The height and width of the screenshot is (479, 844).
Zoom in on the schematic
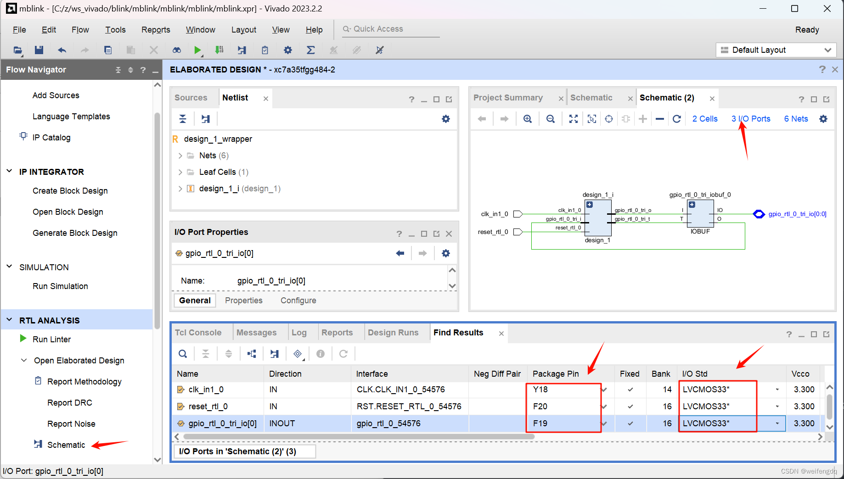click(x=528, y=119)
